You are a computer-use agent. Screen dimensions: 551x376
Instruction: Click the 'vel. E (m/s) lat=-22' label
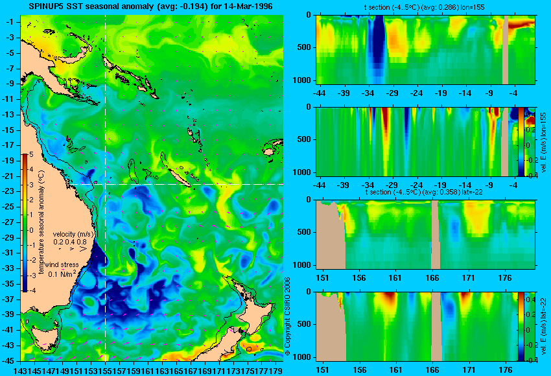click(x=544, y=325)
